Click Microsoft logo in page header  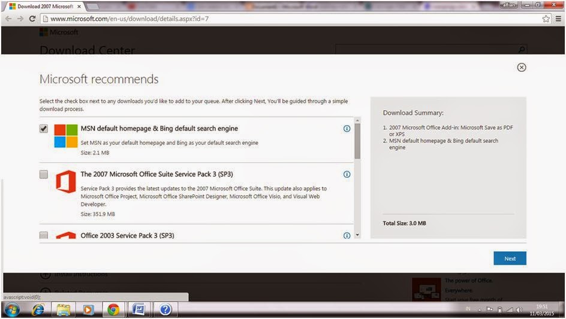(59, 32)
